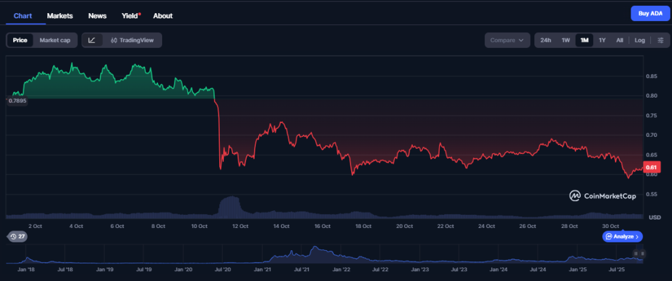Select the All time range

click(619, 40)
